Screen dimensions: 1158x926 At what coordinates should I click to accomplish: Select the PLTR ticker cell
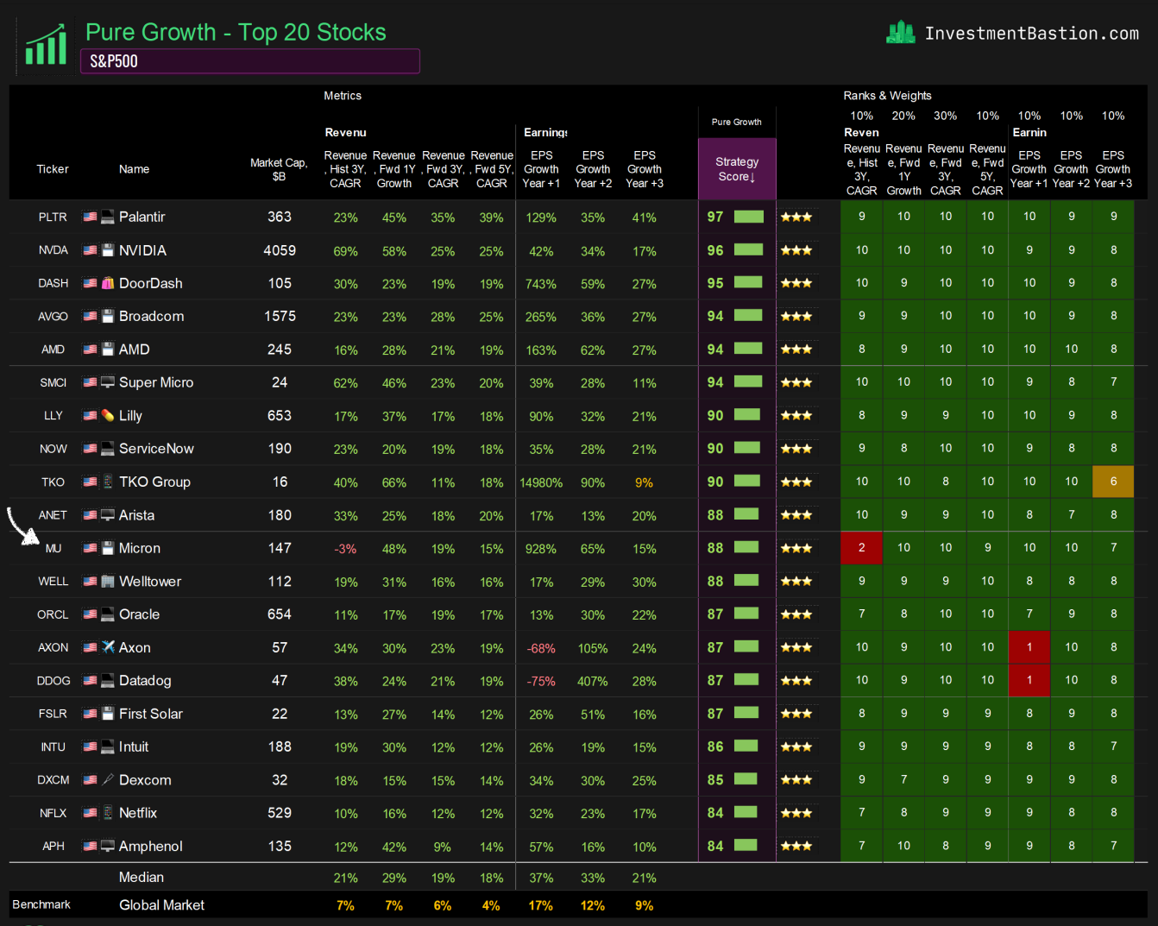point(53,217)
